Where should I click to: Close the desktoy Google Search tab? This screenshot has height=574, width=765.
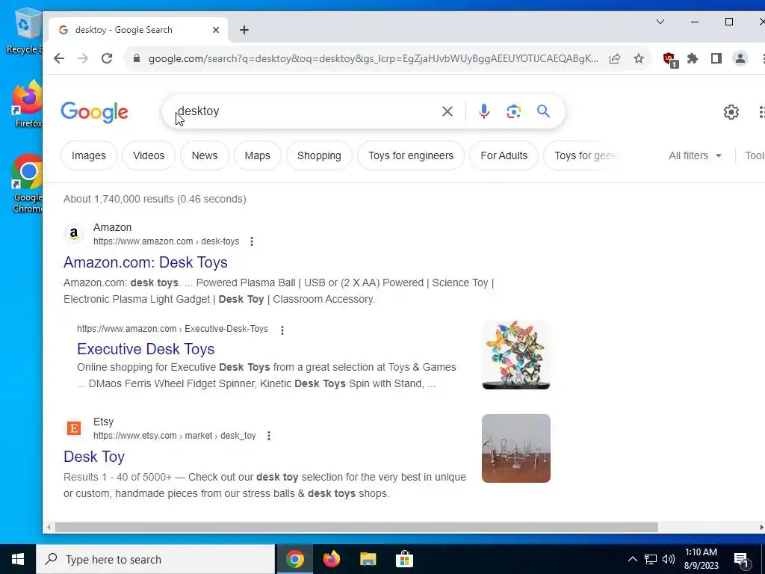[216, 30]
